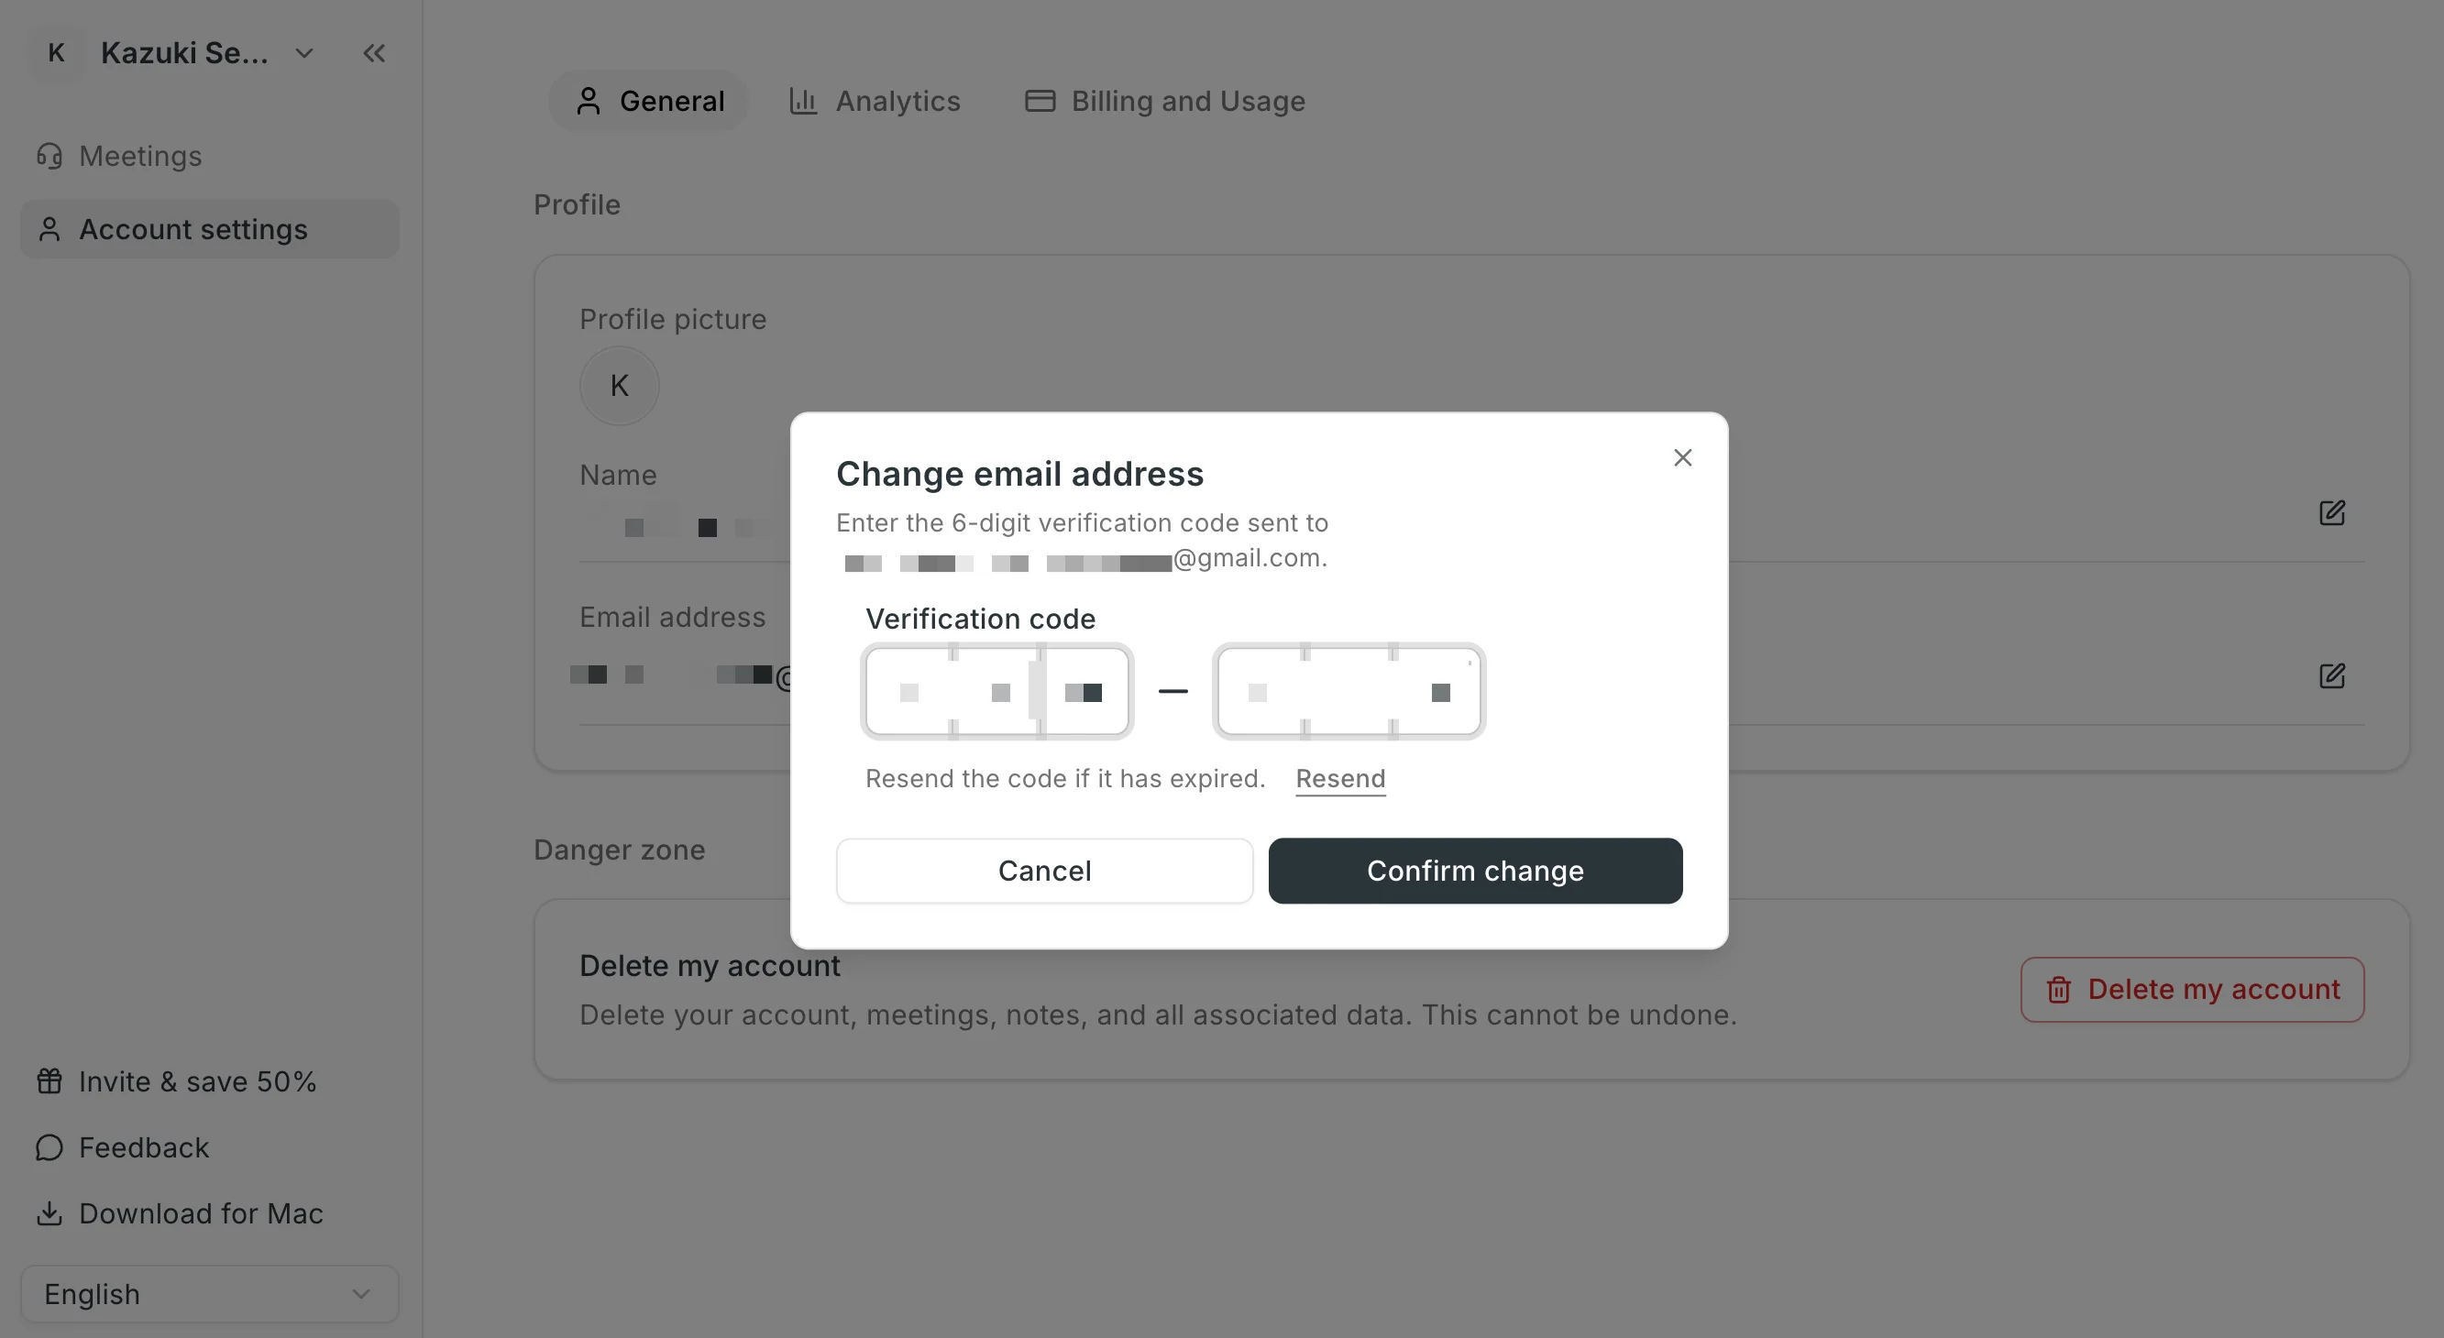Click the Download for Mac icon

pos(50,1212)
